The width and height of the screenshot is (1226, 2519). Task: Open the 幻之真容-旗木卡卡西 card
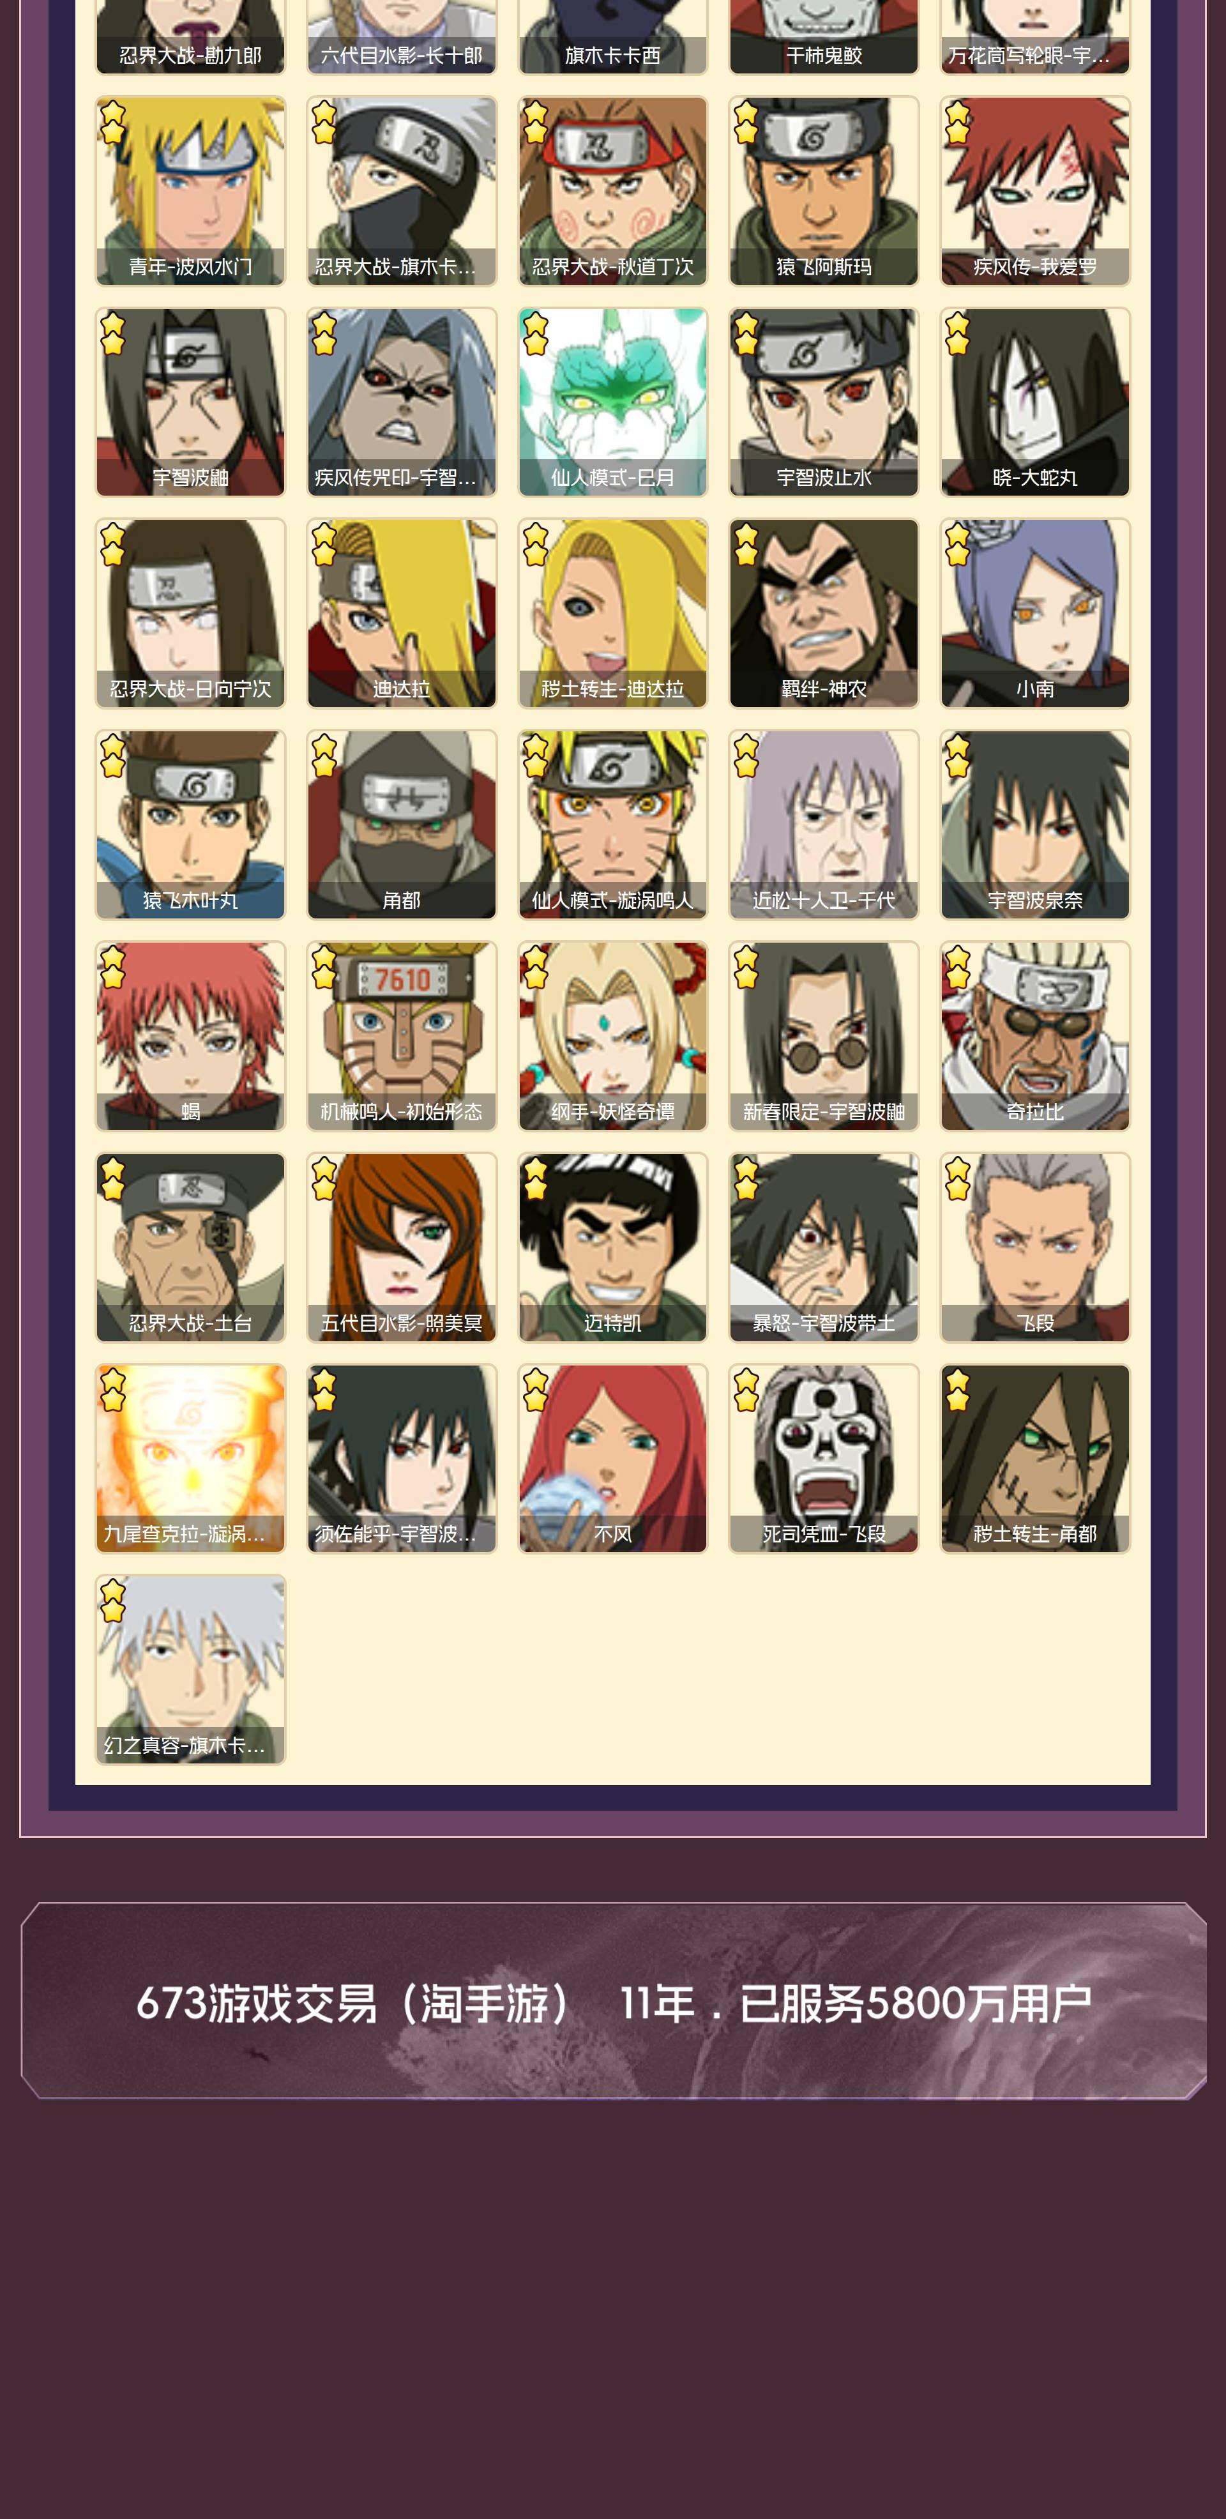[x=191, y=1670]
